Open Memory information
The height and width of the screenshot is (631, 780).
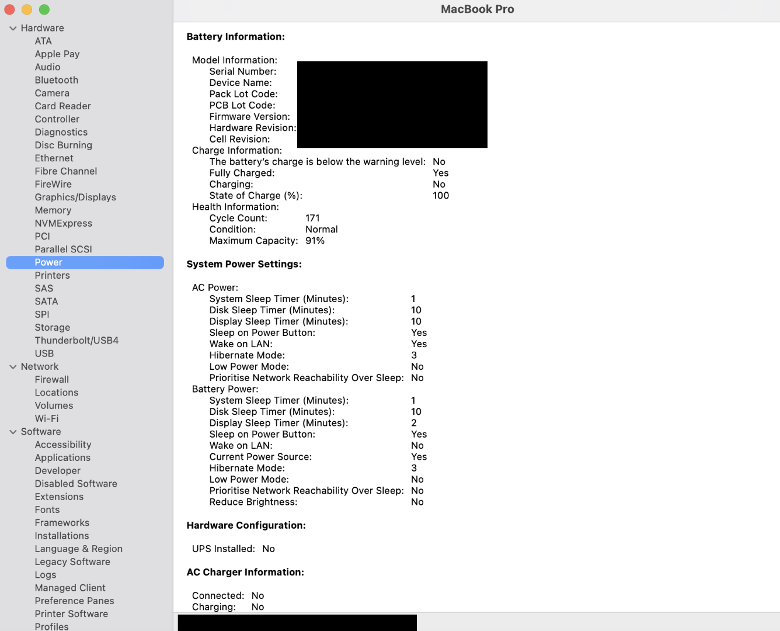click(53, 210)
